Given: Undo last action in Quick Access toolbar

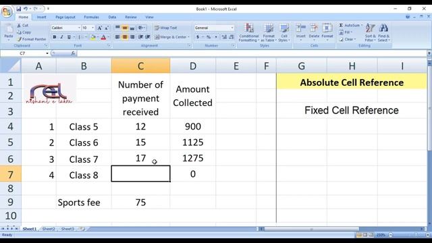Looking at the screenshot, I should click(x=26, y=9).
